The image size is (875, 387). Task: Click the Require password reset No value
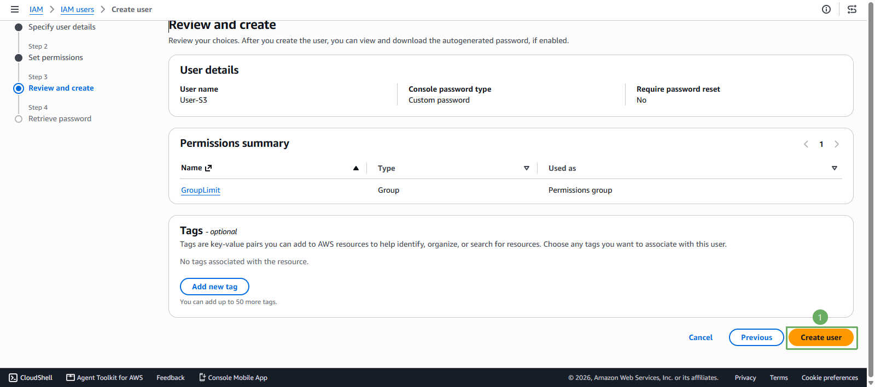point(641,100)
